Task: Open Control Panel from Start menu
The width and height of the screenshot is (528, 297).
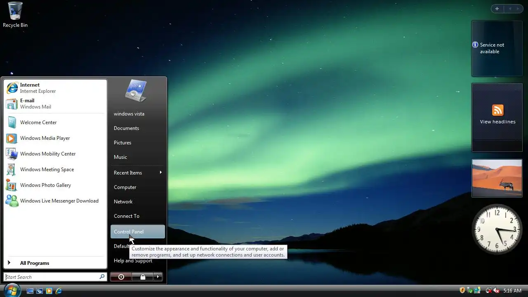Action: point(137,232)
